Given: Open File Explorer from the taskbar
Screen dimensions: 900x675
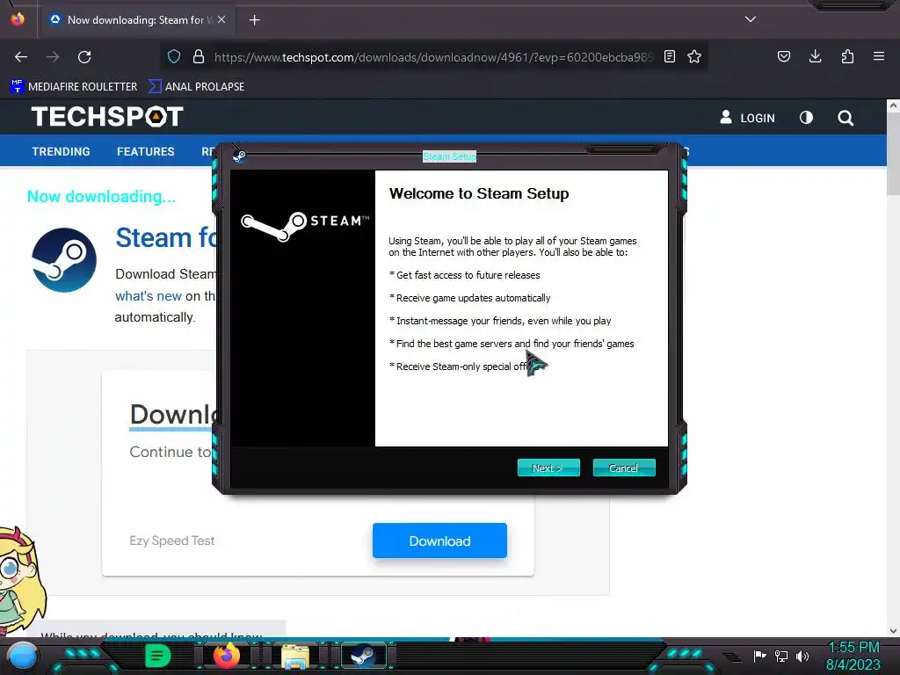Looking at the screenshot, I should click(x=295, y=656).
